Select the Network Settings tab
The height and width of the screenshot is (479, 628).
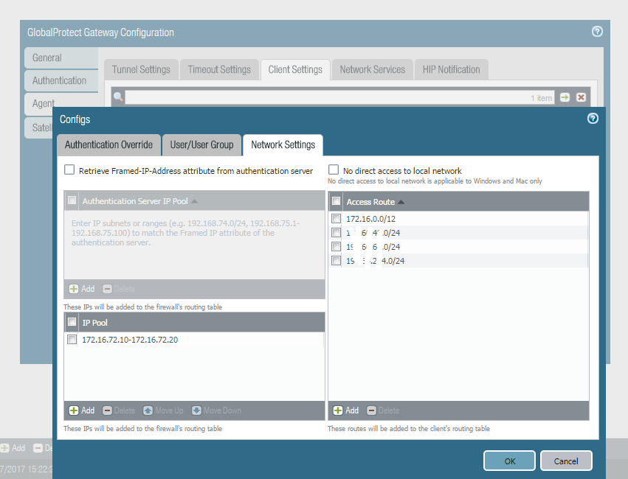tap(283, 144)
